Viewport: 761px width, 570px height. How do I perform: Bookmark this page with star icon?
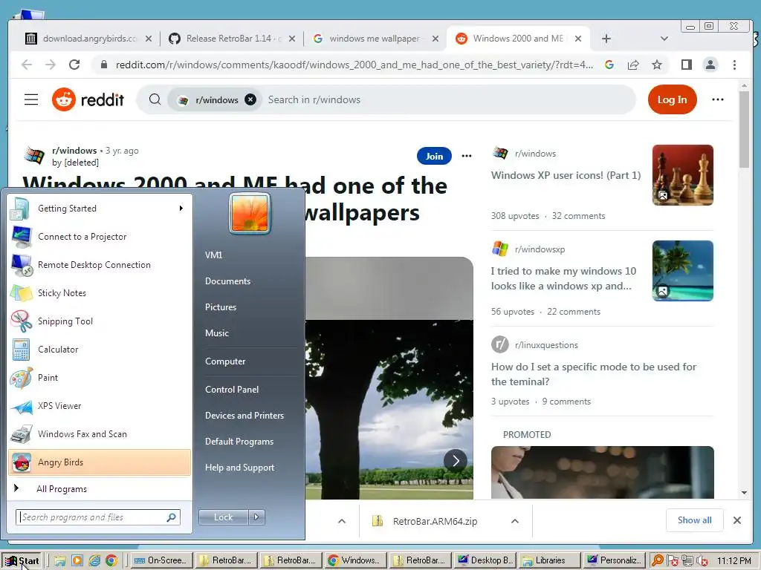(x=657, y=65)
